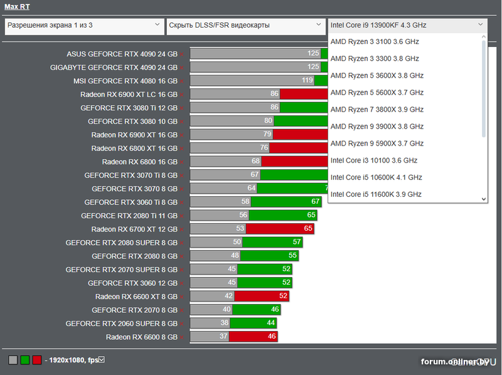Choose AMD Ryzen 3 3300 3.8 GHz option
This screenshot has width=502, height=375.
tap(405, 58)
